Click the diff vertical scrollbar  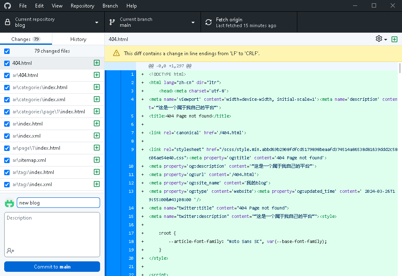click(x=399, y=69)
